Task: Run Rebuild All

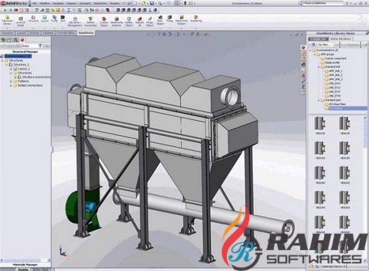Action: (140, 22)
